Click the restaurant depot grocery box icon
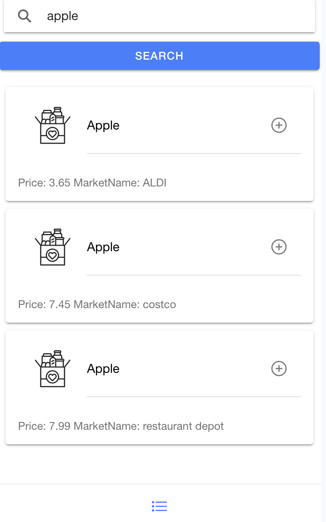326x522 pixels. pyautogui.click(x=53, y=369)
